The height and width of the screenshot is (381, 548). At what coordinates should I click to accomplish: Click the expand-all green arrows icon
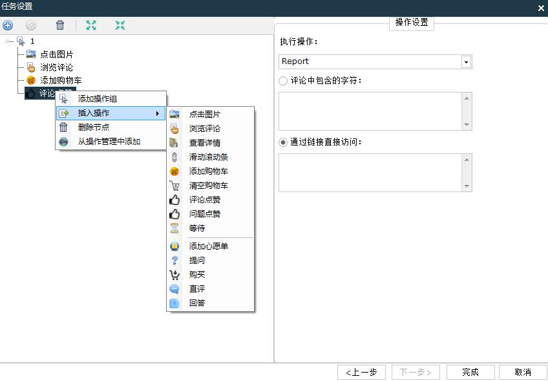(x=91, y=25)
